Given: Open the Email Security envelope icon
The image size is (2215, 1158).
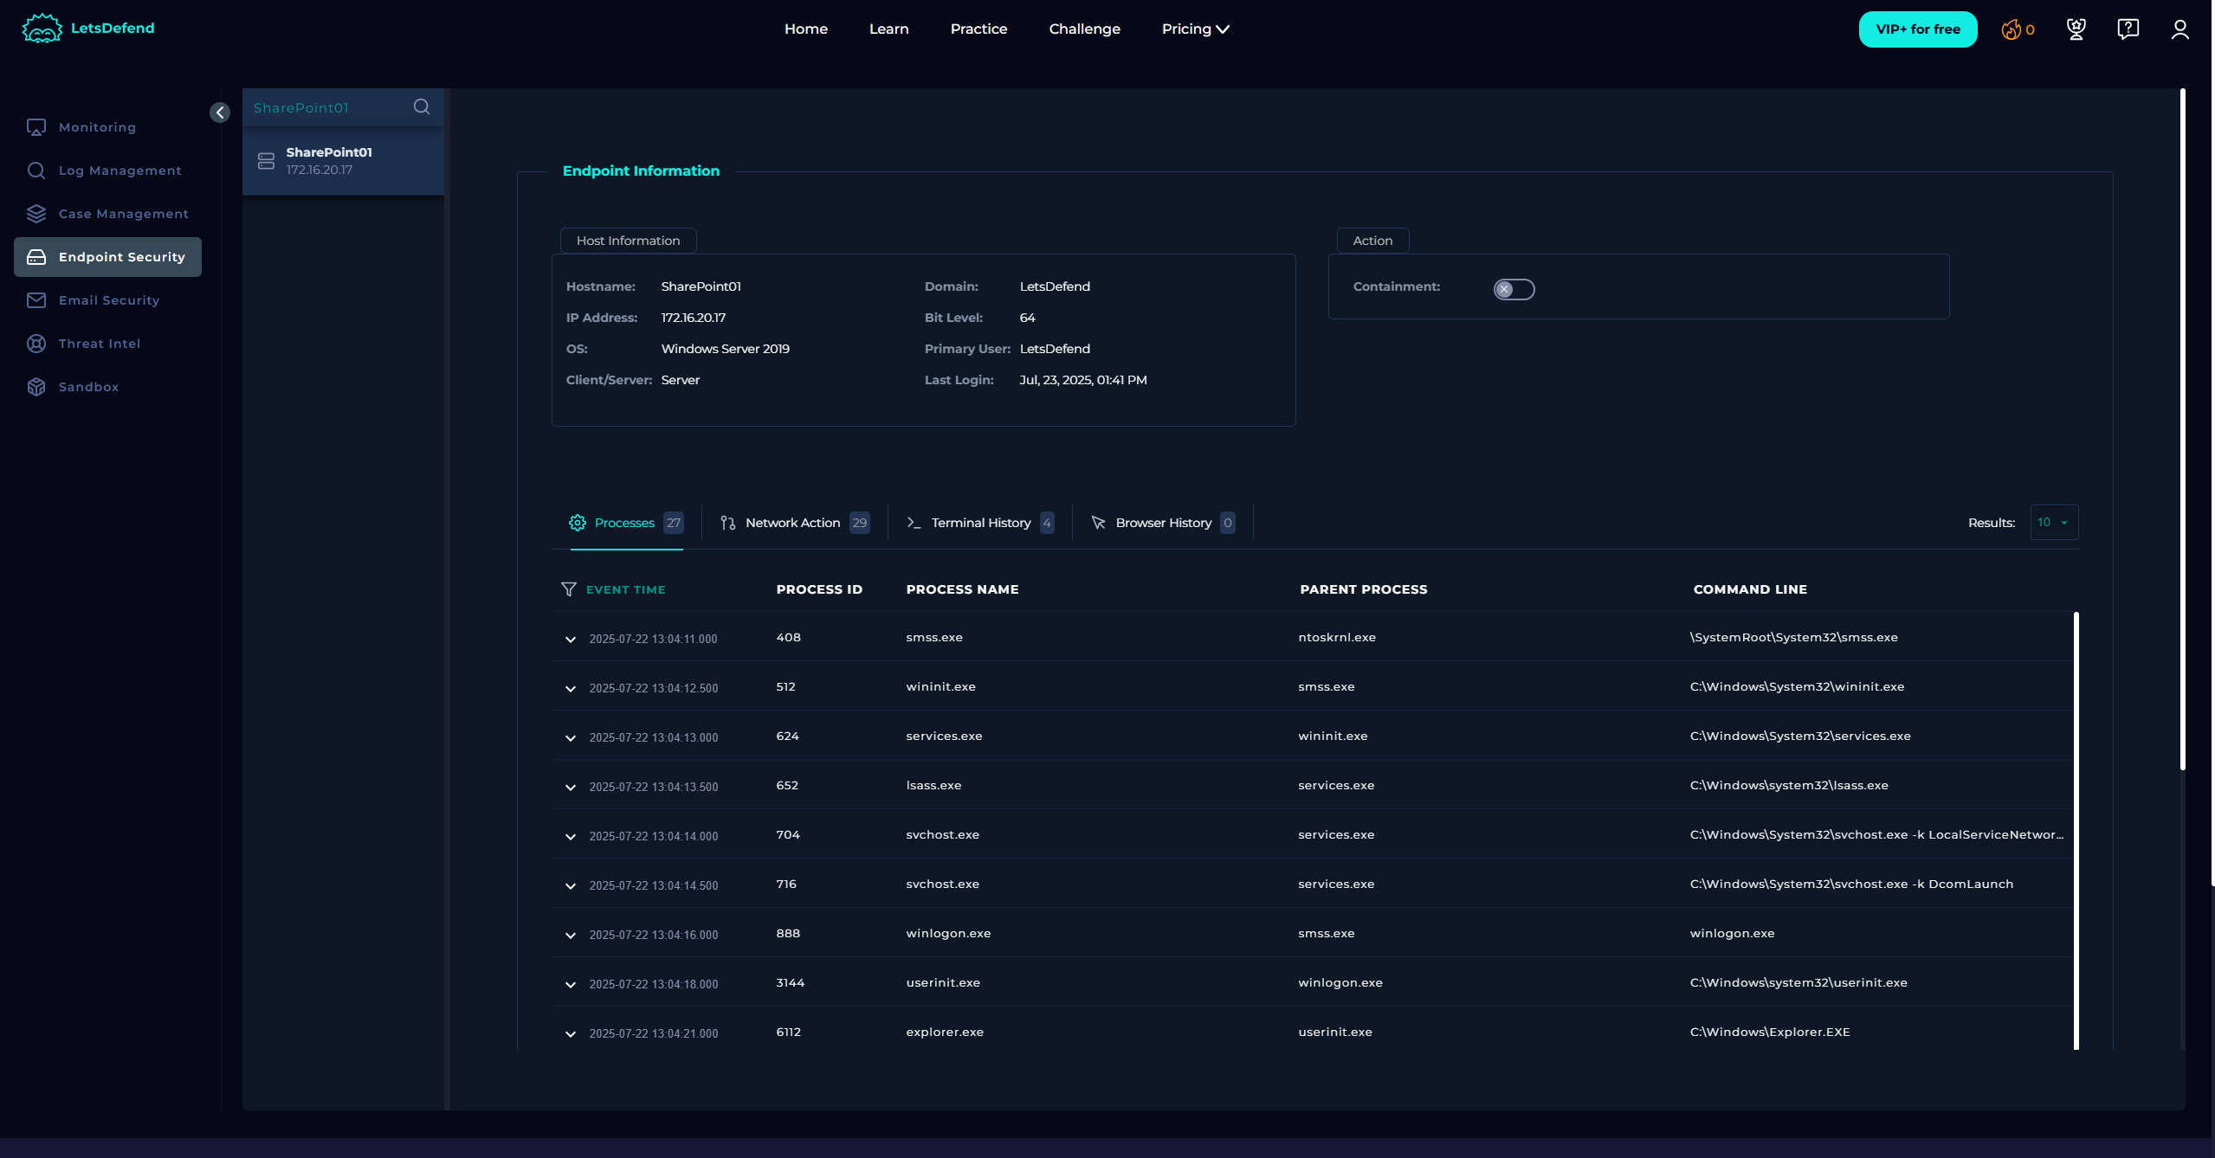Looking at the screenshot, I should coord(36,300).
